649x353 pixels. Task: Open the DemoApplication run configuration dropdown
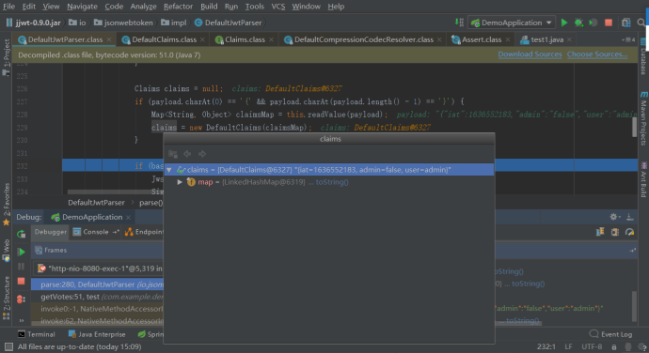coord(513,23)
